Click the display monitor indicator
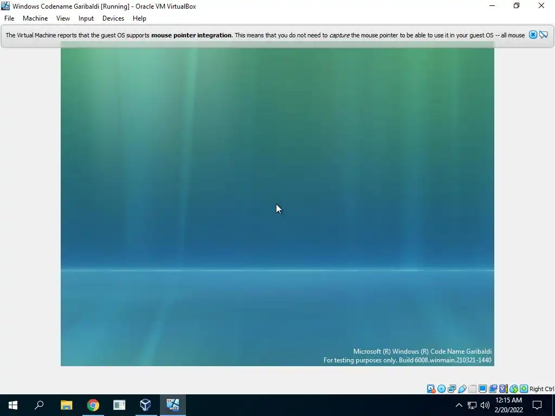555x416 pixels. [482, 389]
